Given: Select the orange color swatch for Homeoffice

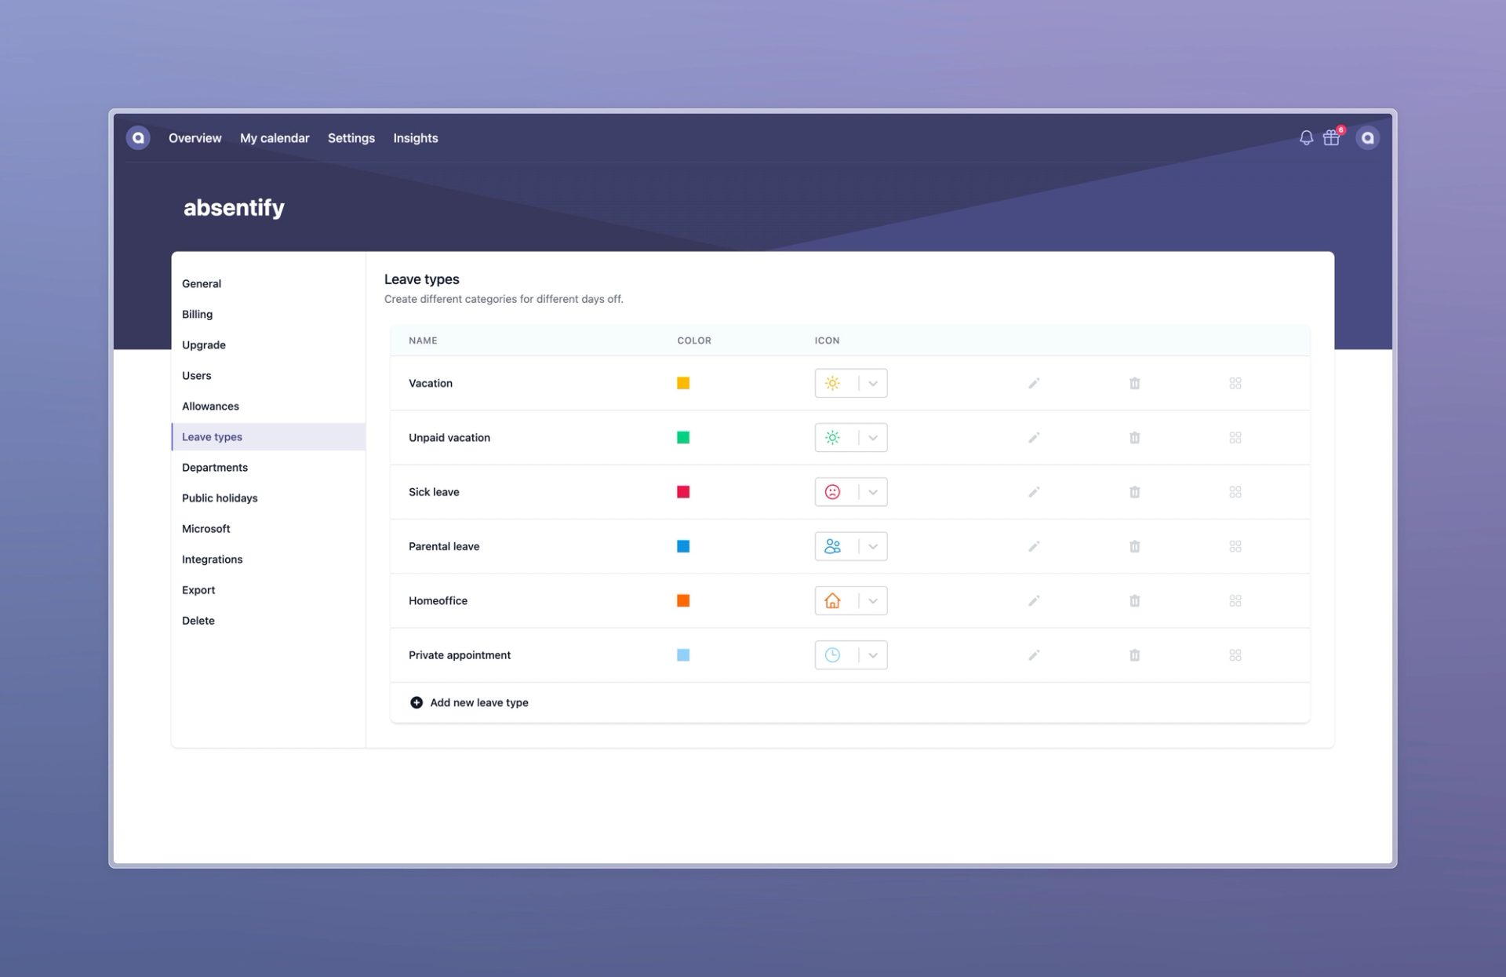Looking at the screenshot, I should [x=682, y=600].
